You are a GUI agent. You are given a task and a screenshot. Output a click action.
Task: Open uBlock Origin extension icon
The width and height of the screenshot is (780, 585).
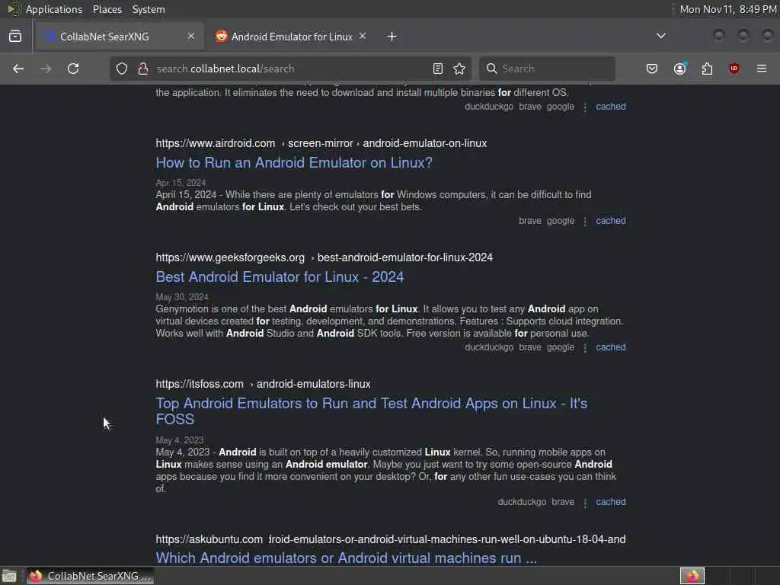(x=734, y=69)
